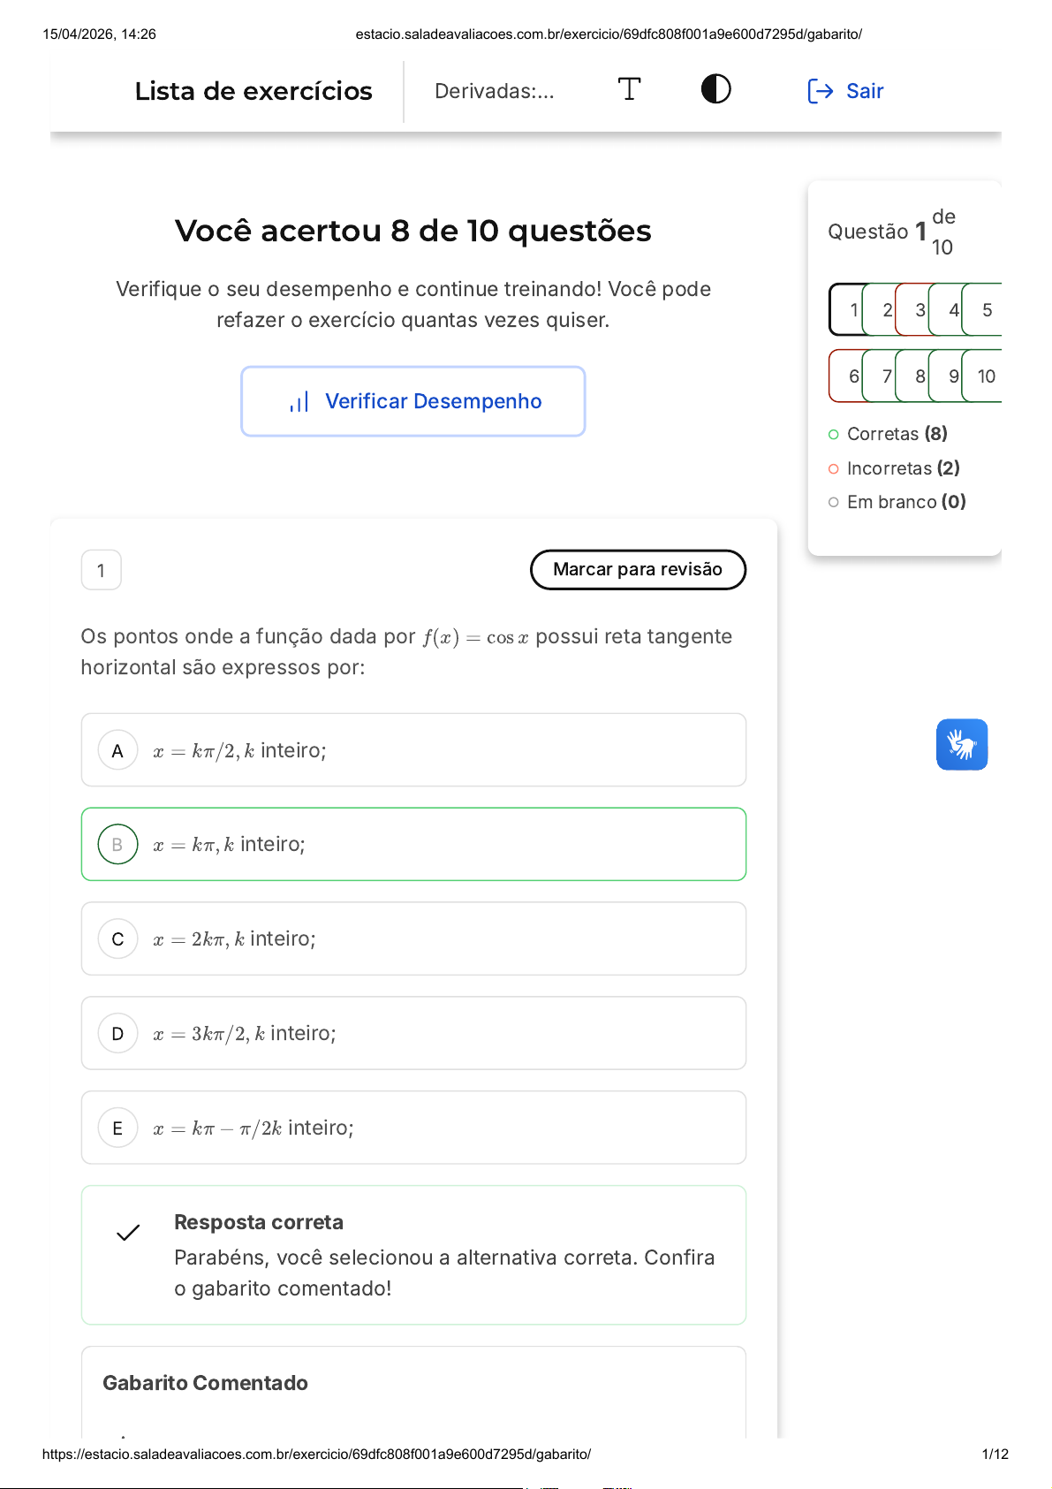The image size is (1052, 1489).
Task: Click the bar chart icon in Verificar Desempenho
Action: (299, 402)
